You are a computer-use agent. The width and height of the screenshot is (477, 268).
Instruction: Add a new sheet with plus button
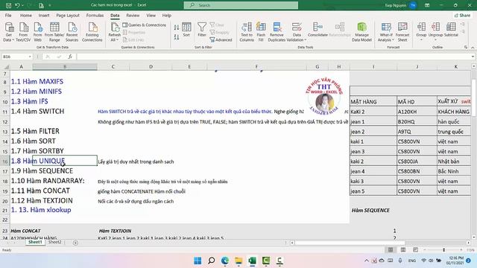[75, 243]
